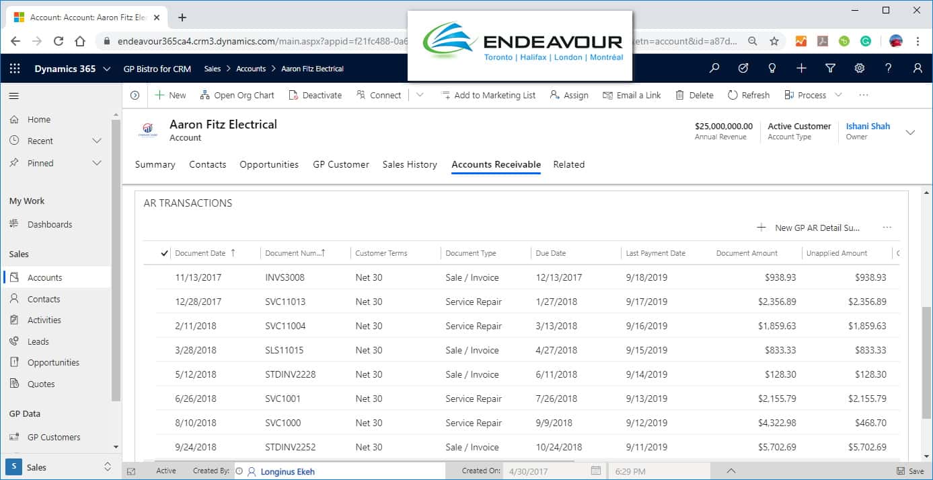Click the Refresh button
The width and height of the screenshot is (933, 480).
pos(749,95)
